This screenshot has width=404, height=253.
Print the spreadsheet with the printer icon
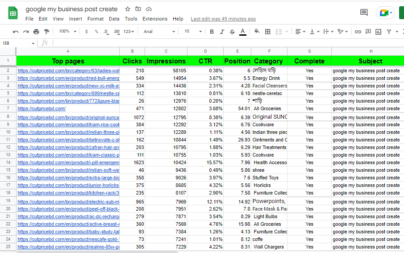[37, 32]
